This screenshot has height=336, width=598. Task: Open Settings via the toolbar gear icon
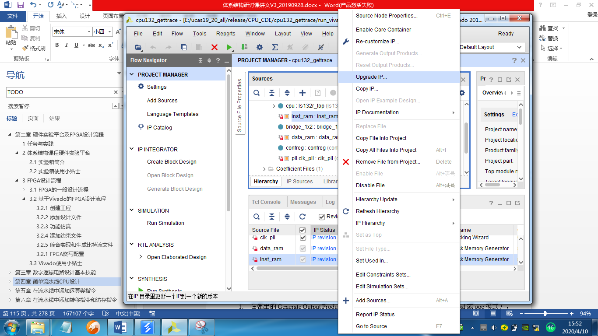[x=260, y=47]
